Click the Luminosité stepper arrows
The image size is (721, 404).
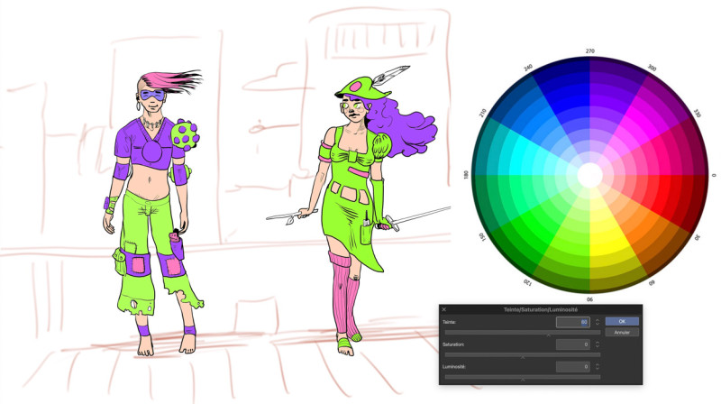597,367
